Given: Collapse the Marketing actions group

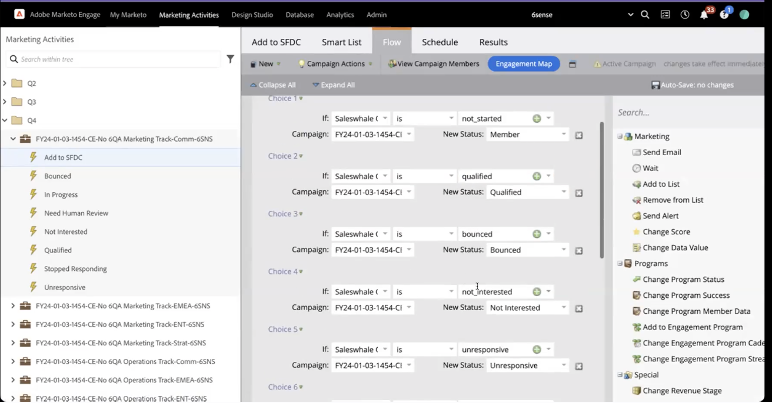Looking at the screenshot, I should pyautogui.click(x=620, y=136).
